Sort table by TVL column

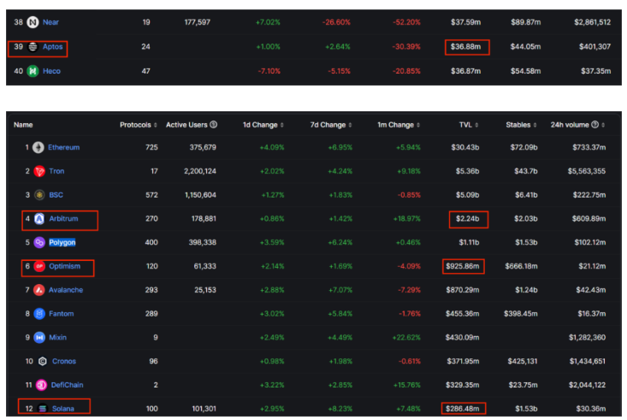pyautogui.click(x=469, y=125)
